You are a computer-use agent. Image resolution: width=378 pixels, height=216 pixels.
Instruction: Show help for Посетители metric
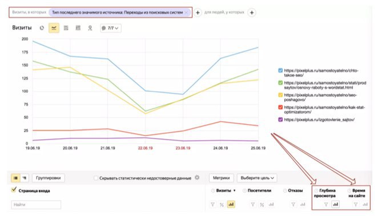pos(244,190)
